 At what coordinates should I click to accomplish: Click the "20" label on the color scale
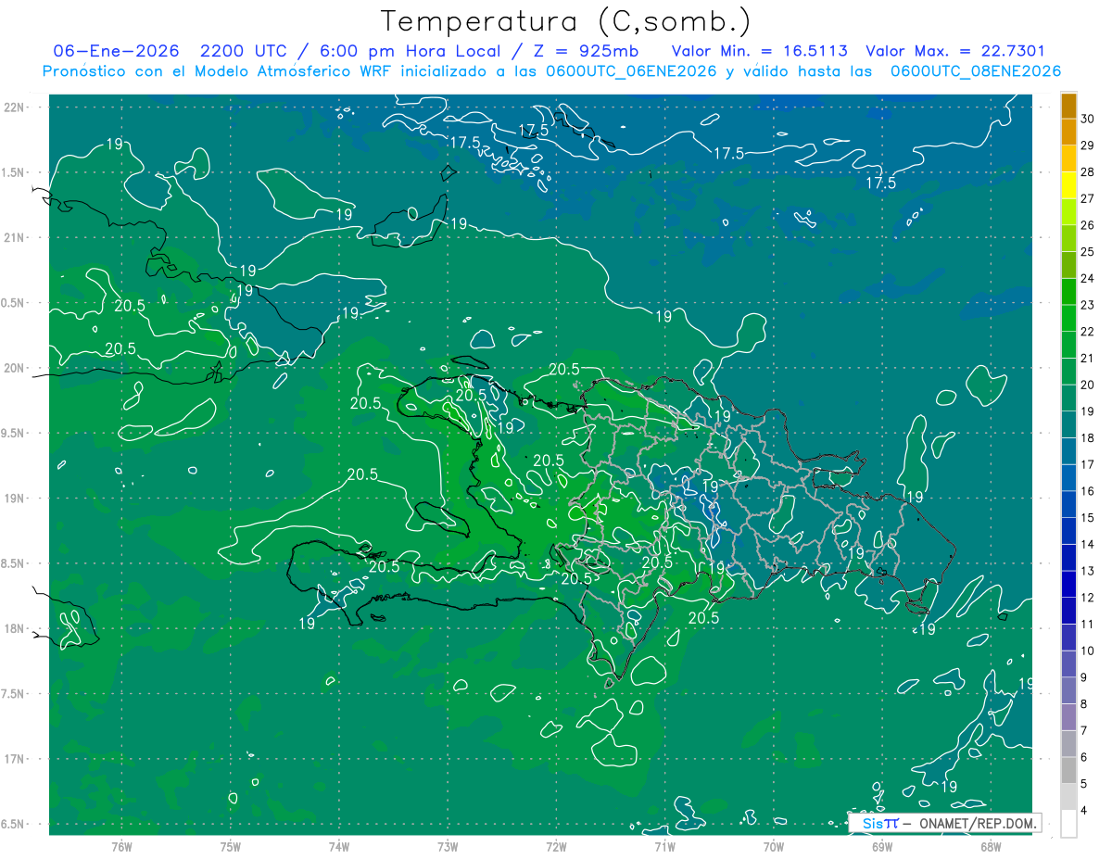tap(1088, 385)
